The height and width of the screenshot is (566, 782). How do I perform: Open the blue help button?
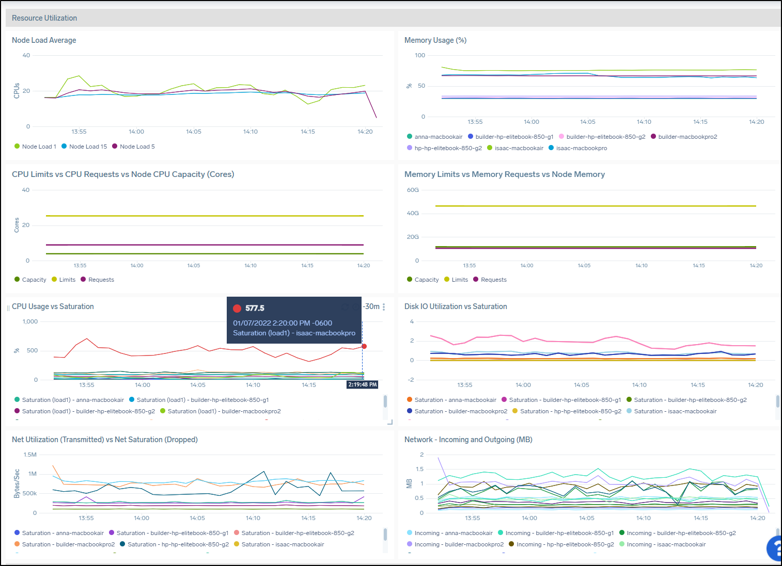click(x=775, y=548)
